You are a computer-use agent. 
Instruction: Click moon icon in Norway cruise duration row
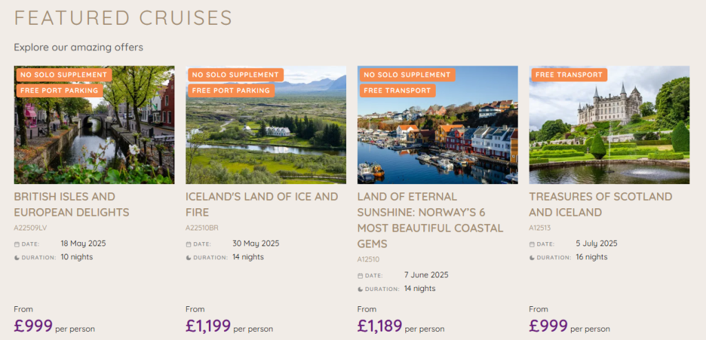point(360,289)
